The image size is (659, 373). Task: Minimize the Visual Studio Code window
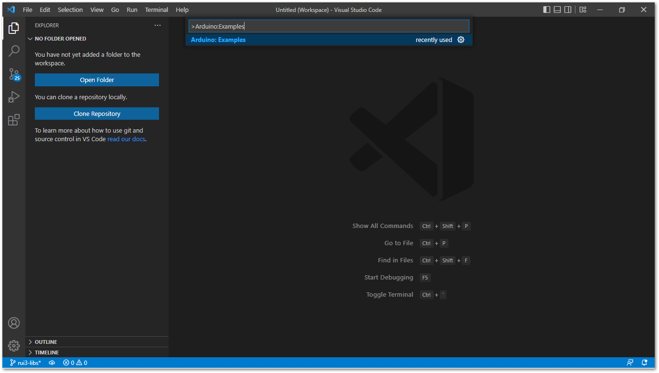pyautogui.click(x=600, y=10)
